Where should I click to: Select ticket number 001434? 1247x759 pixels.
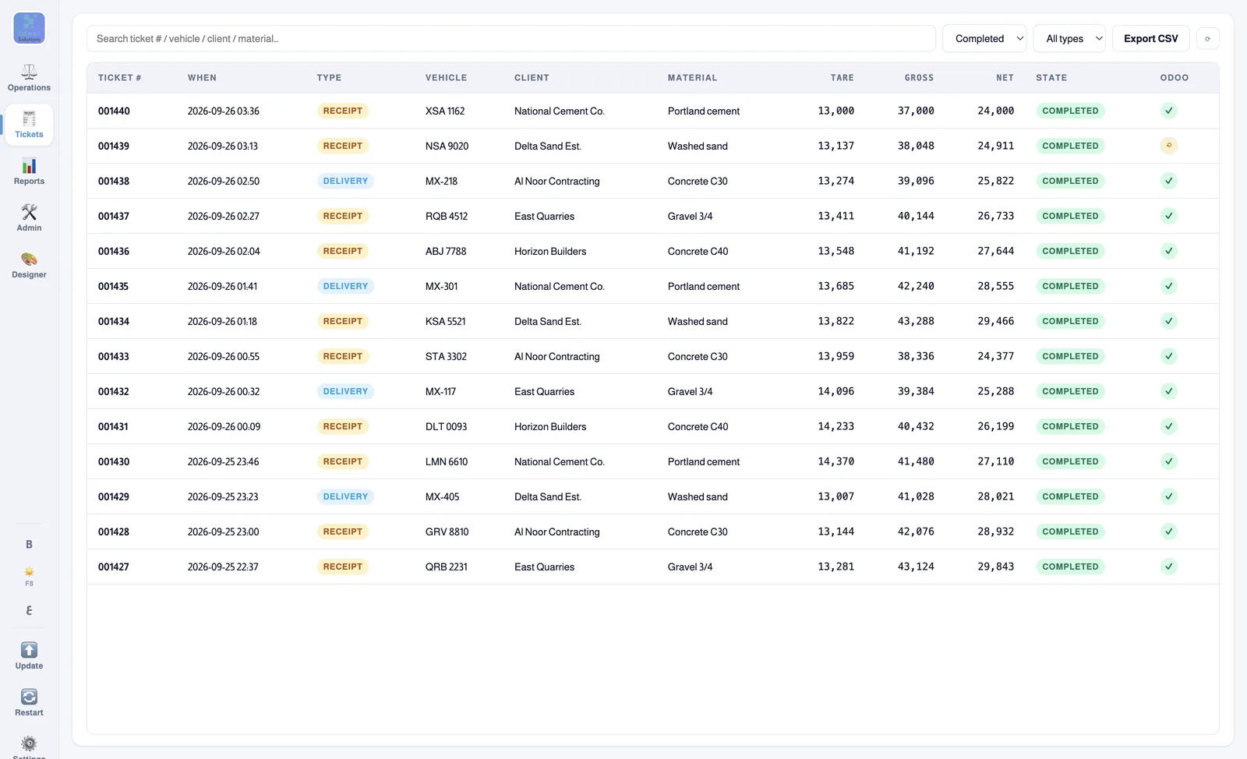pos(114,321)
